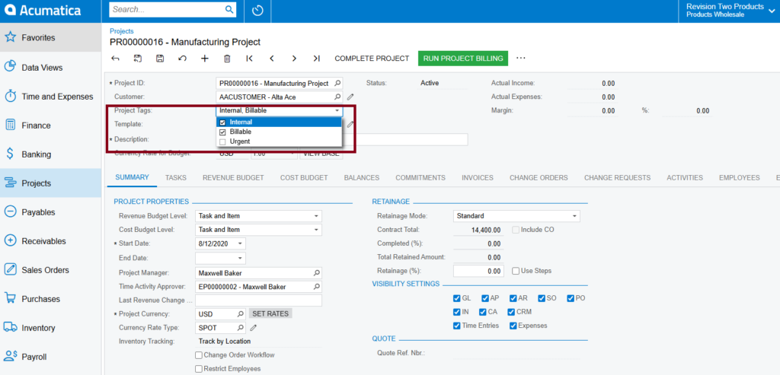Switch to the Tasks tab
This screenshot has width=780, height=375.
click(176, 177)
